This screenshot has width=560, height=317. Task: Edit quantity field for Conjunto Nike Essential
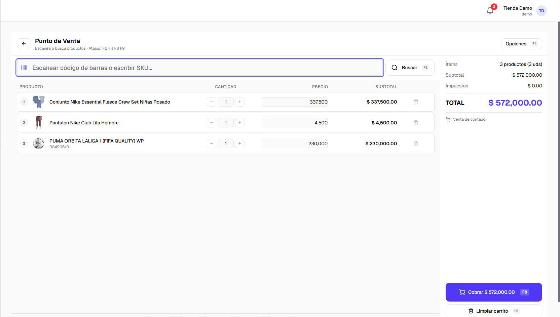(x=226, y=102)
